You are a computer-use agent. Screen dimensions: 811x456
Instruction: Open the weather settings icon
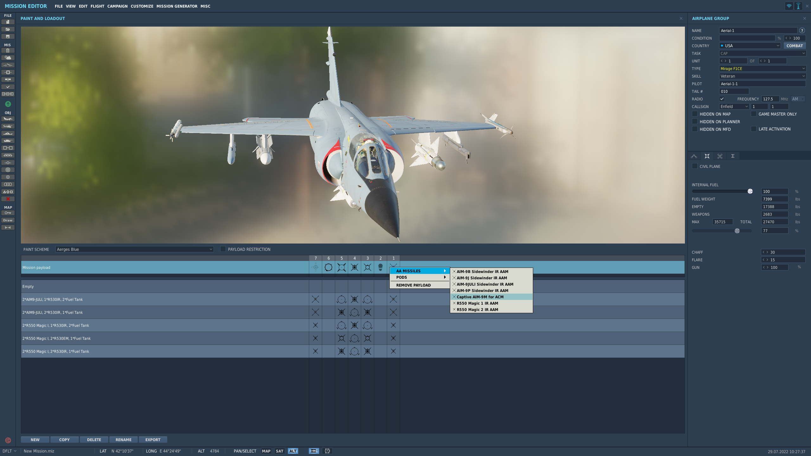[8, 58]
